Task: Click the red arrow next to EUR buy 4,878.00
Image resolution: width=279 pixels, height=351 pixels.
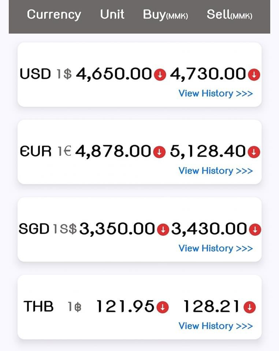Action: pyautogui.click(x=159, y=152)
